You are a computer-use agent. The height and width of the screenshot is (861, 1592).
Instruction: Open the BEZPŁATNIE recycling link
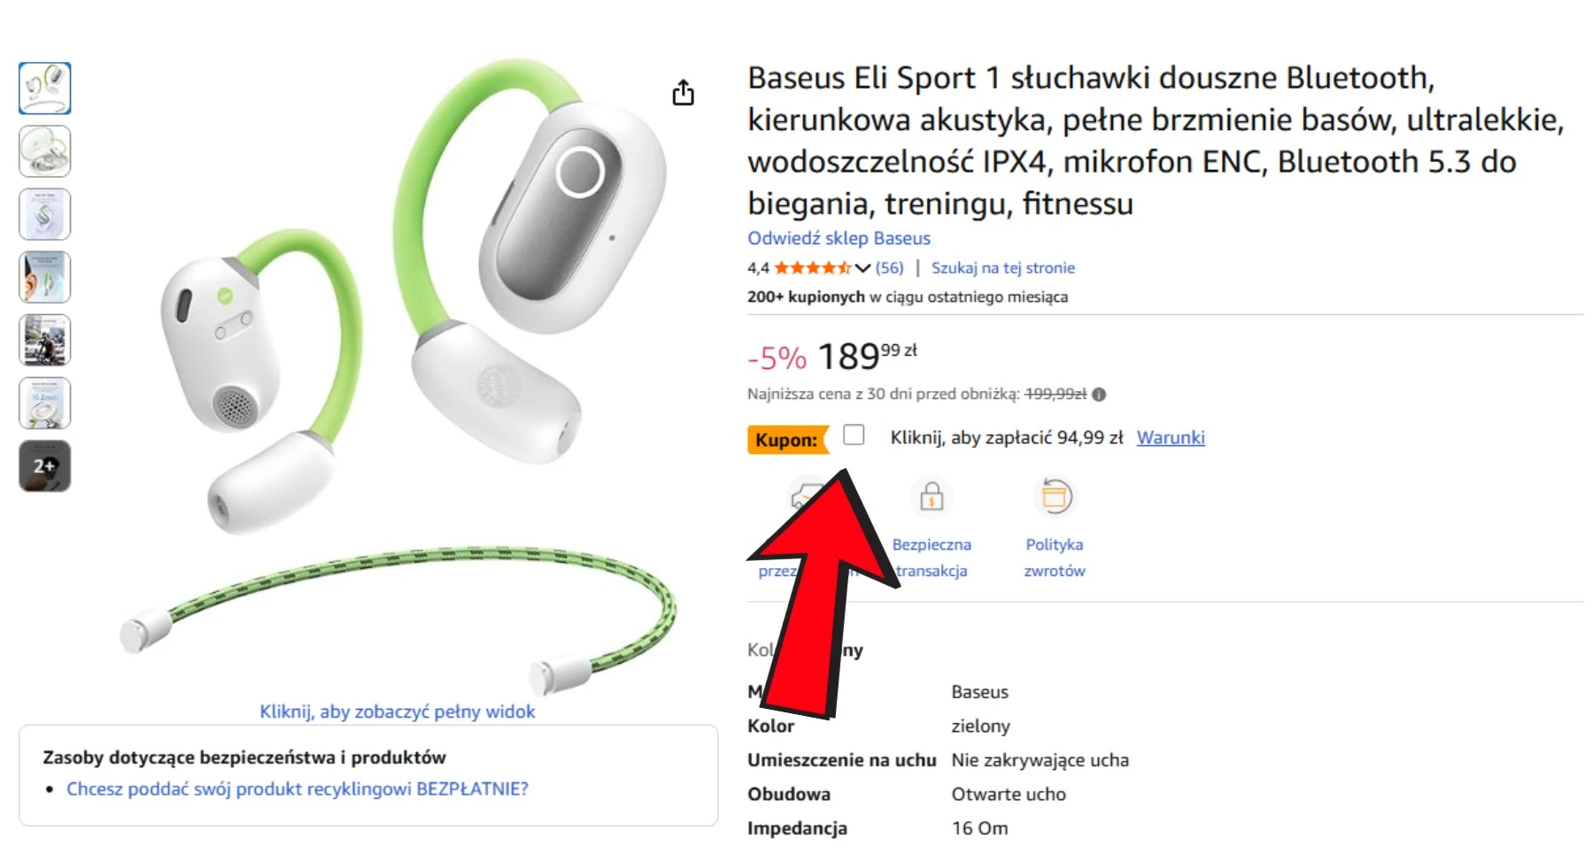298,788
